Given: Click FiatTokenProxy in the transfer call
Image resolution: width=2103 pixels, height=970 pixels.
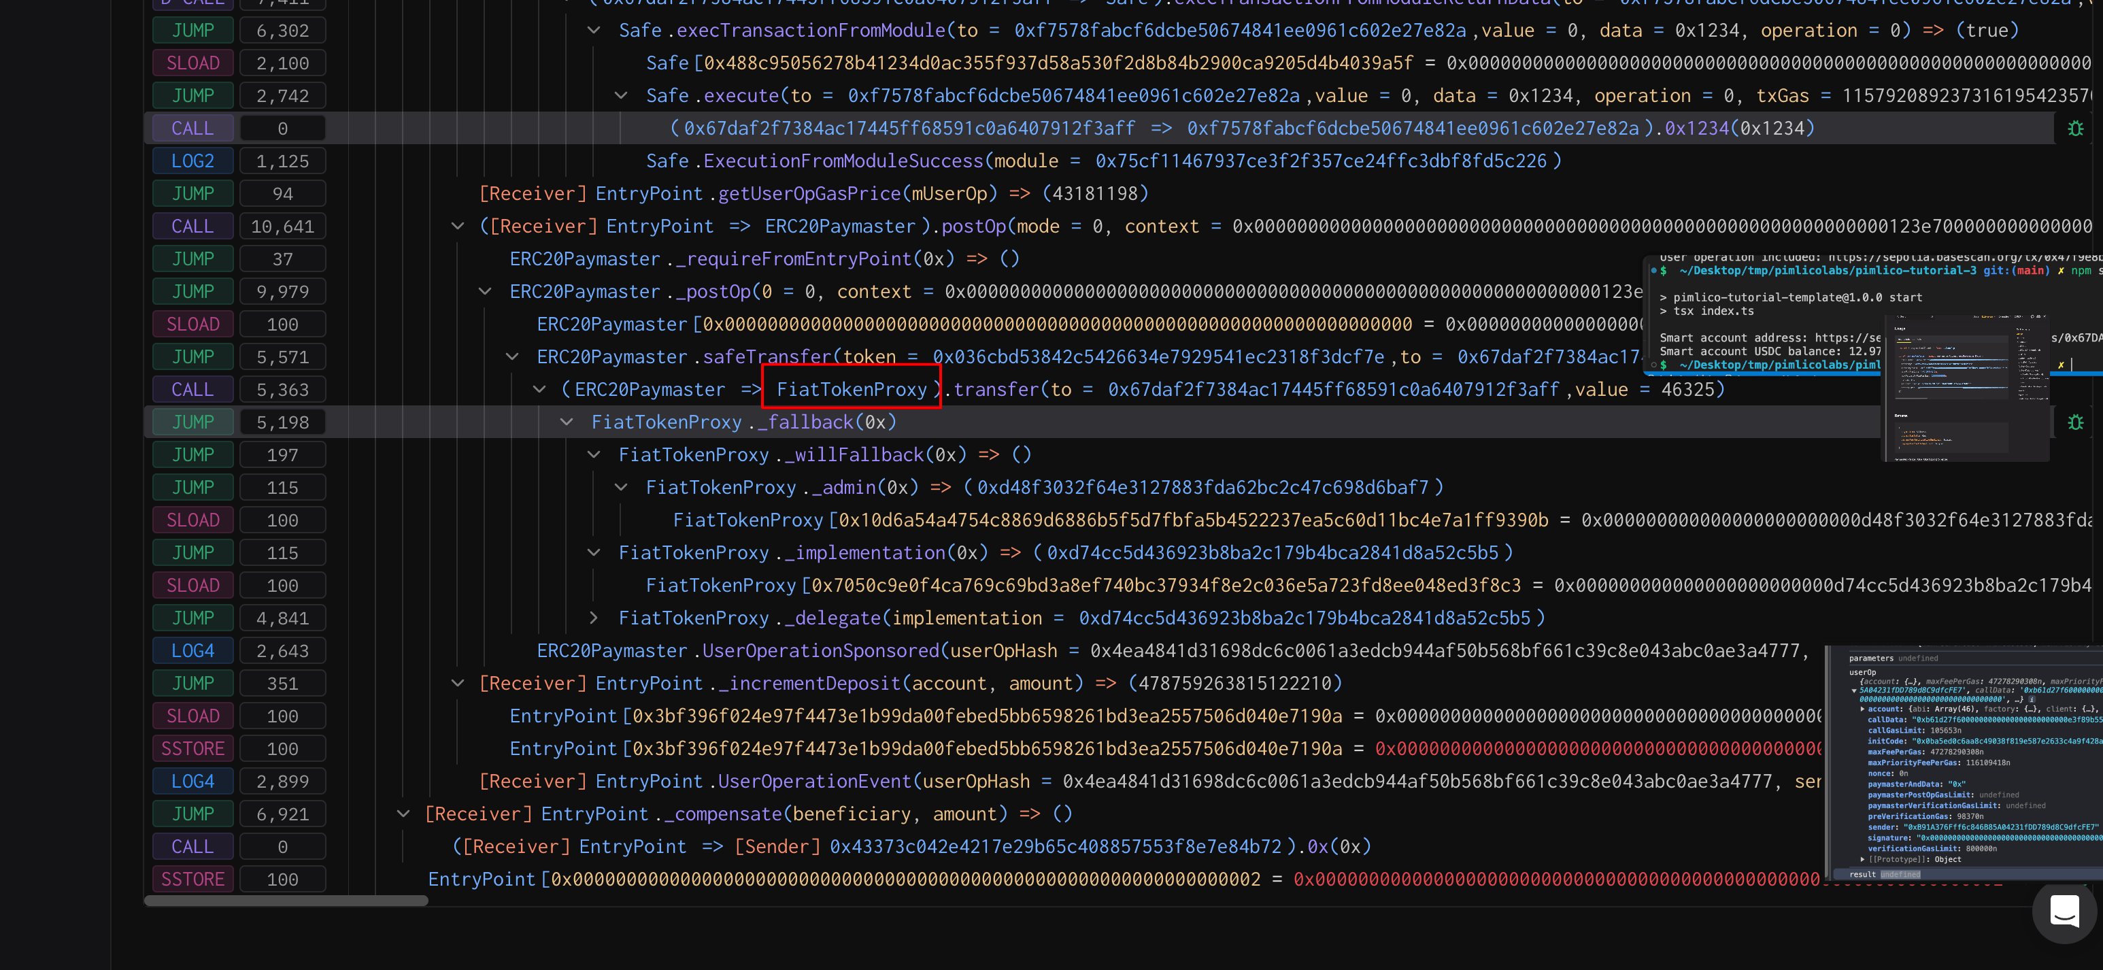Looking at the screenshot, I should coord(852,390).
